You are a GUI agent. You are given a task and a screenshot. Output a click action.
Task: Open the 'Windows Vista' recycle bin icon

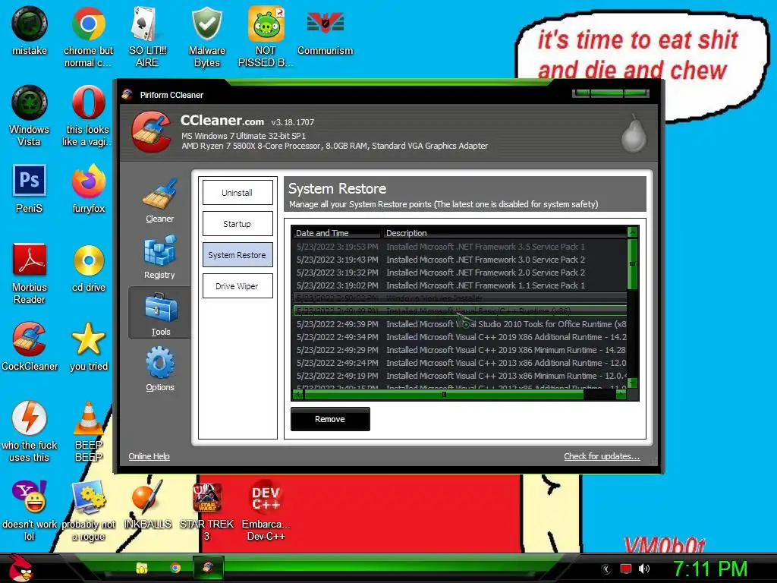(30, 115)
